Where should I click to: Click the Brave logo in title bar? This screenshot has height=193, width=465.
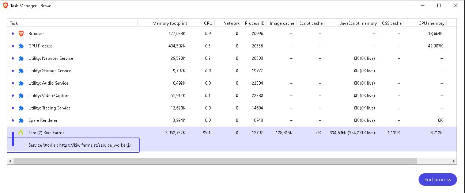click(5, 6)
